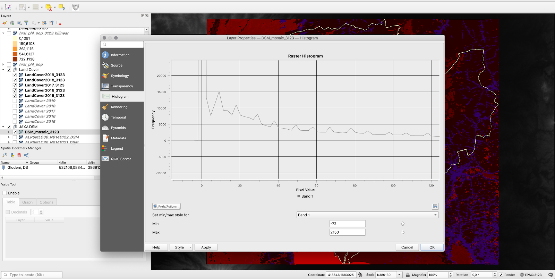Toggle visibility of LandCover2017_3123 layer
This screenshot has height=279, width=555.
point(15,85)
